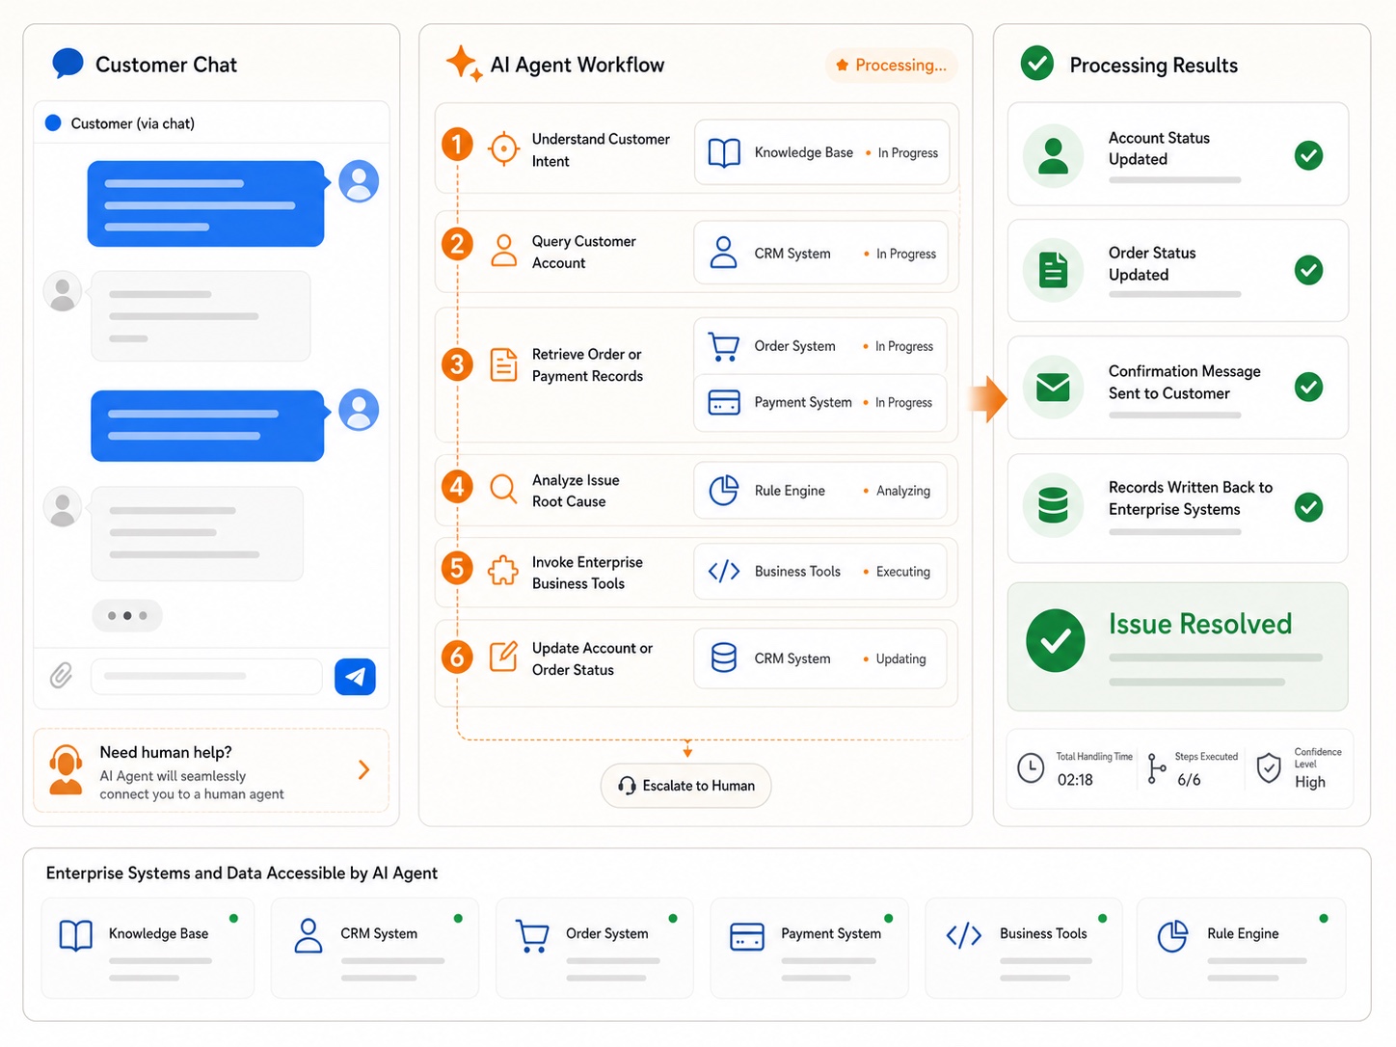Click the Knowledge Base book icon in step 1
This screenshot has width=1396, height=1047.
(x=724, y=152)
